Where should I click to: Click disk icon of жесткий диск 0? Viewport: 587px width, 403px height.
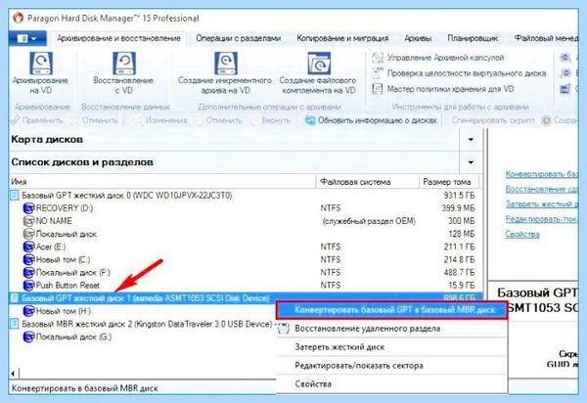click(x=15, y=196)
